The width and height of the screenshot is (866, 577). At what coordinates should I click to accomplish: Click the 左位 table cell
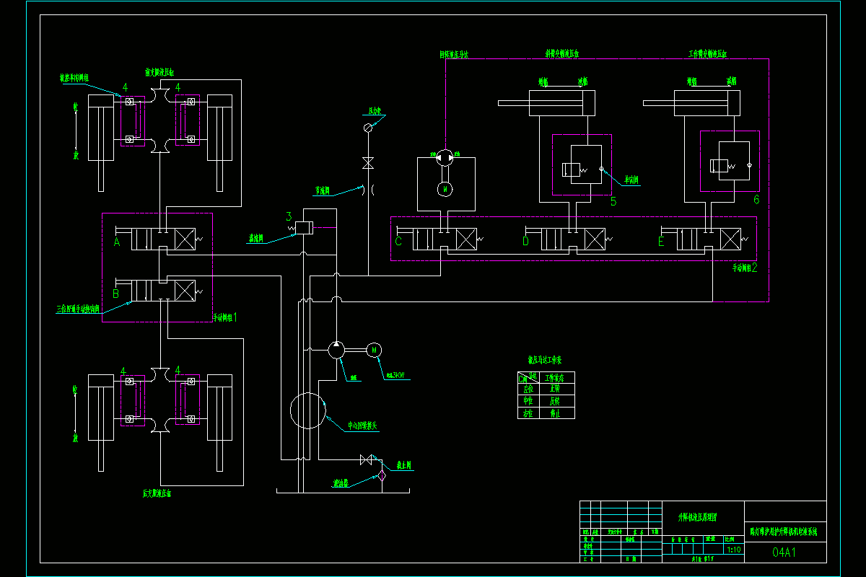tap(528, 388)
